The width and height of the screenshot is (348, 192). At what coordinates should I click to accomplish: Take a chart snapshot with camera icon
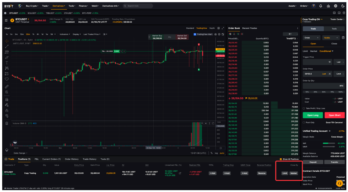(216, 34)
